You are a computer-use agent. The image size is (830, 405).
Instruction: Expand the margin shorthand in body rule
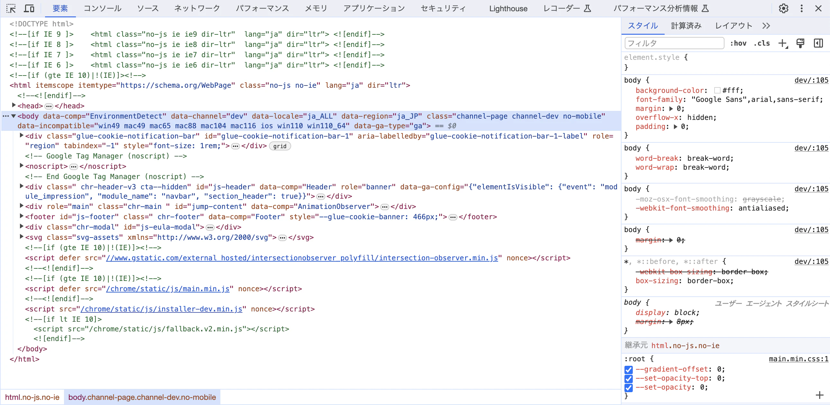671,109
